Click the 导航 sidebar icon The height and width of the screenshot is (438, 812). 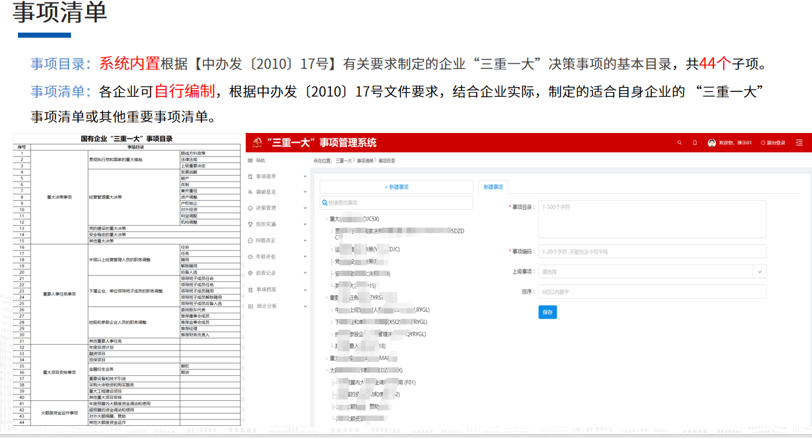250,160
